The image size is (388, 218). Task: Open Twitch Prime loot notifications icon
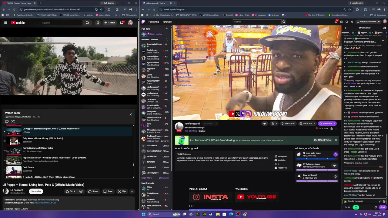336,22
